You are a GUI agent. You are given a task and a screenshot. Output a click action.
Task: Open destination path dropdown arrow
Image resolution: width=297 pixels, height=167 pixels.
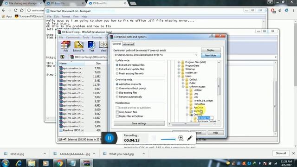(196, 55)
